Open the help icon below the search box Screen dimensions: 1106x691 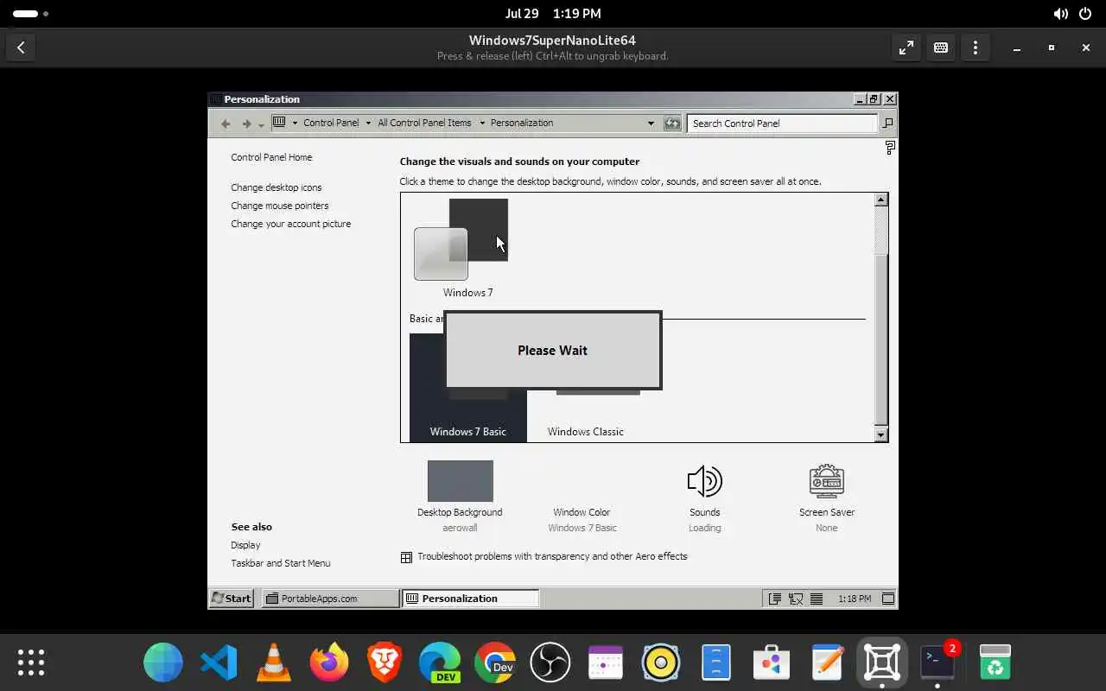tap(889, 149)
